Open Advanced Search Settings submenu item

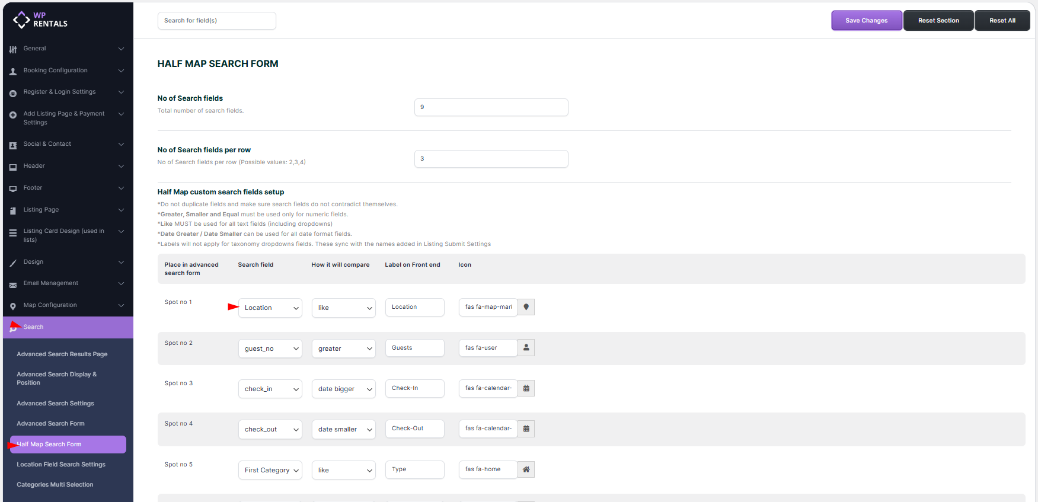click(x=55, y=404)
